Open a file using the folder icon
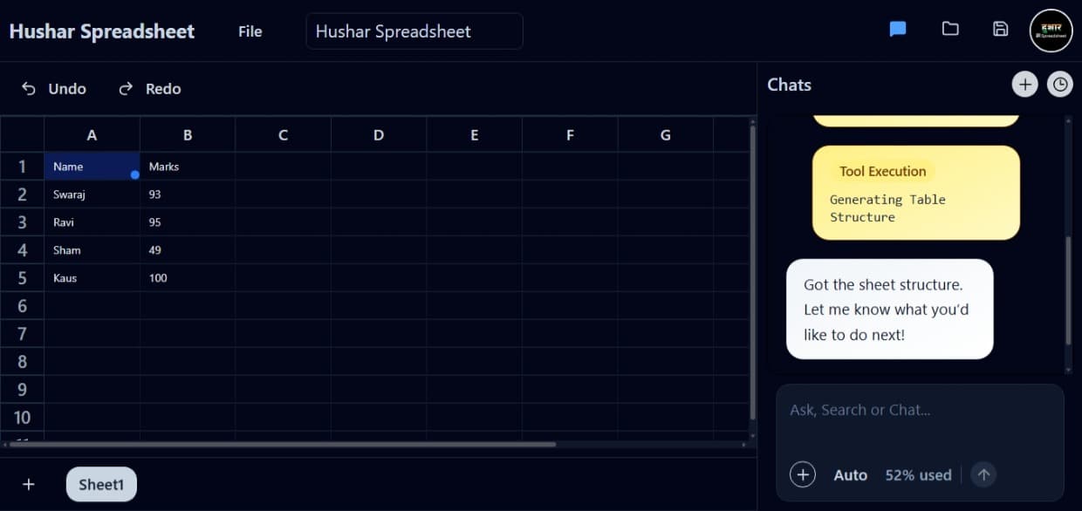This screenshot has width=1082, height=511. click(950, 29)
